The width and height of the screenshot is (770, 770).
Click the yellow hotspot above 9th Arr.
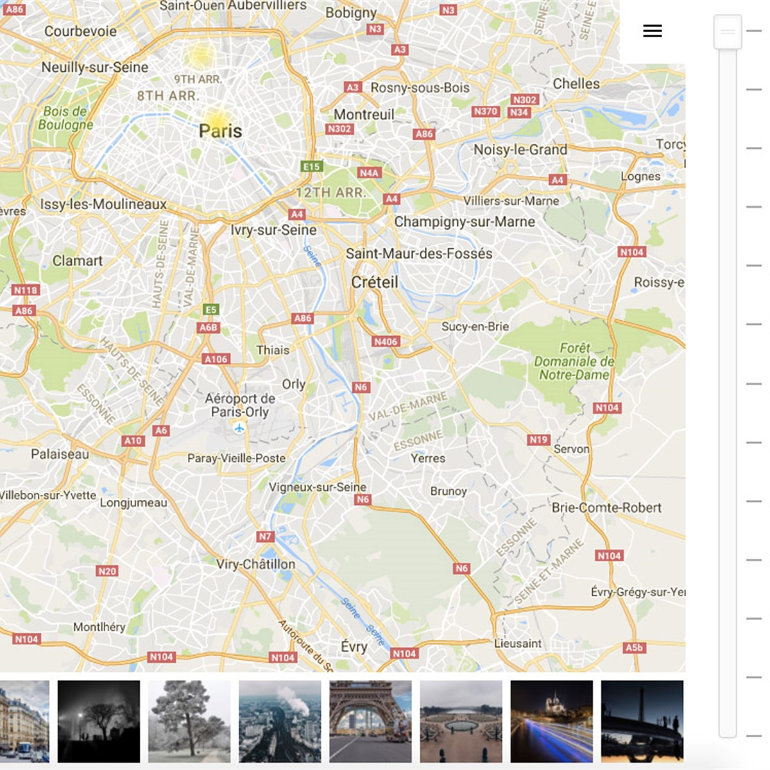[x=200, y=55]
